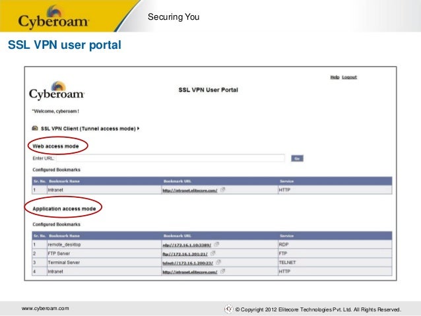This screenshot has height=316, width=421.
Task: Click Web access mode heading
Action: pyautogui.click(x=55, y=146)
